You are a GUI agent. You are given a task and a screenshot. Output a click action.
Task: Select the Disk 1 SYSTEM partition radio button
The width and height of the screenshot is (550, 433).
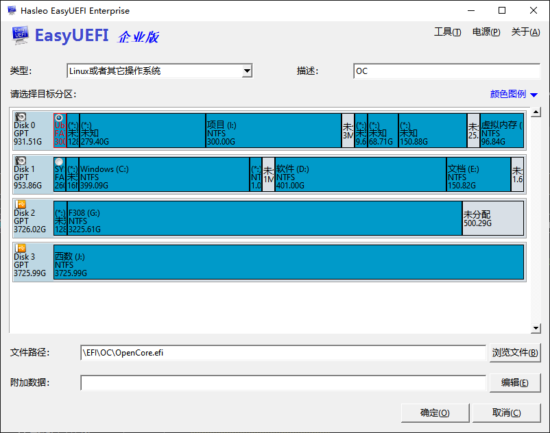click(x=59, y=162)
